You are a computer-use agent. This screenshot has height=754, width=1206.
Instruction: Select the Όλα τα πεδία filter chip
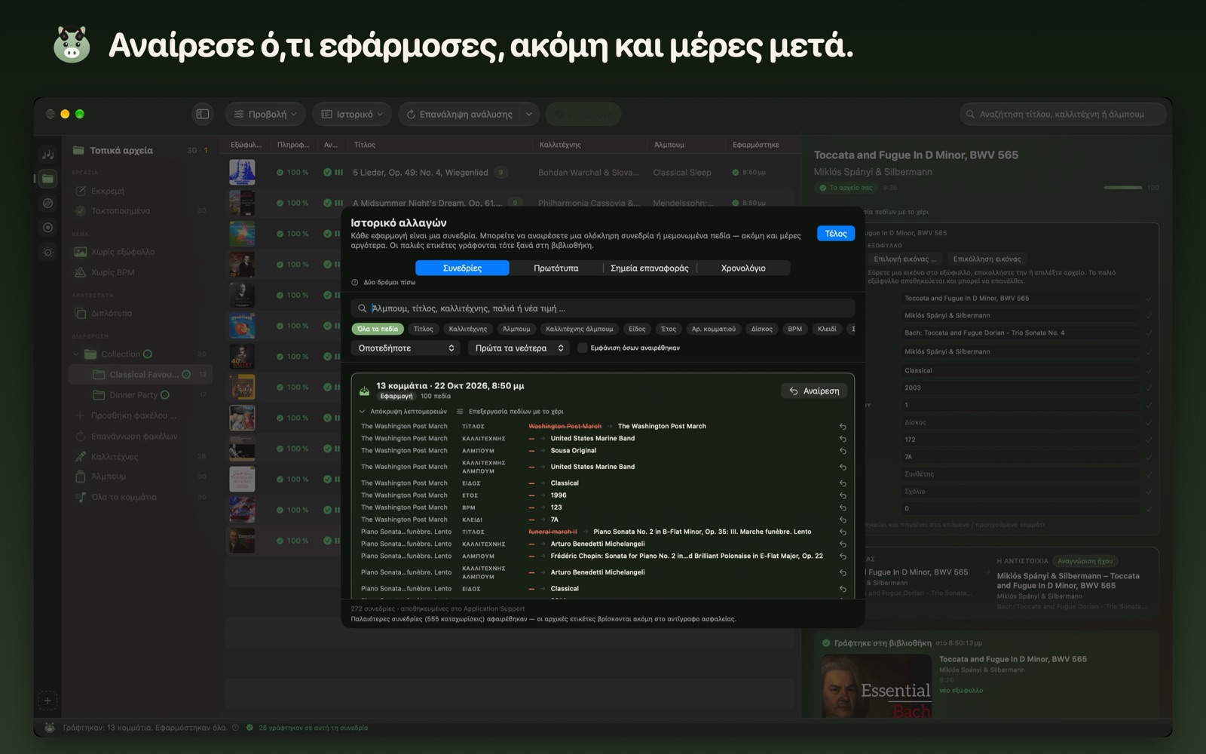pos(378,329)
